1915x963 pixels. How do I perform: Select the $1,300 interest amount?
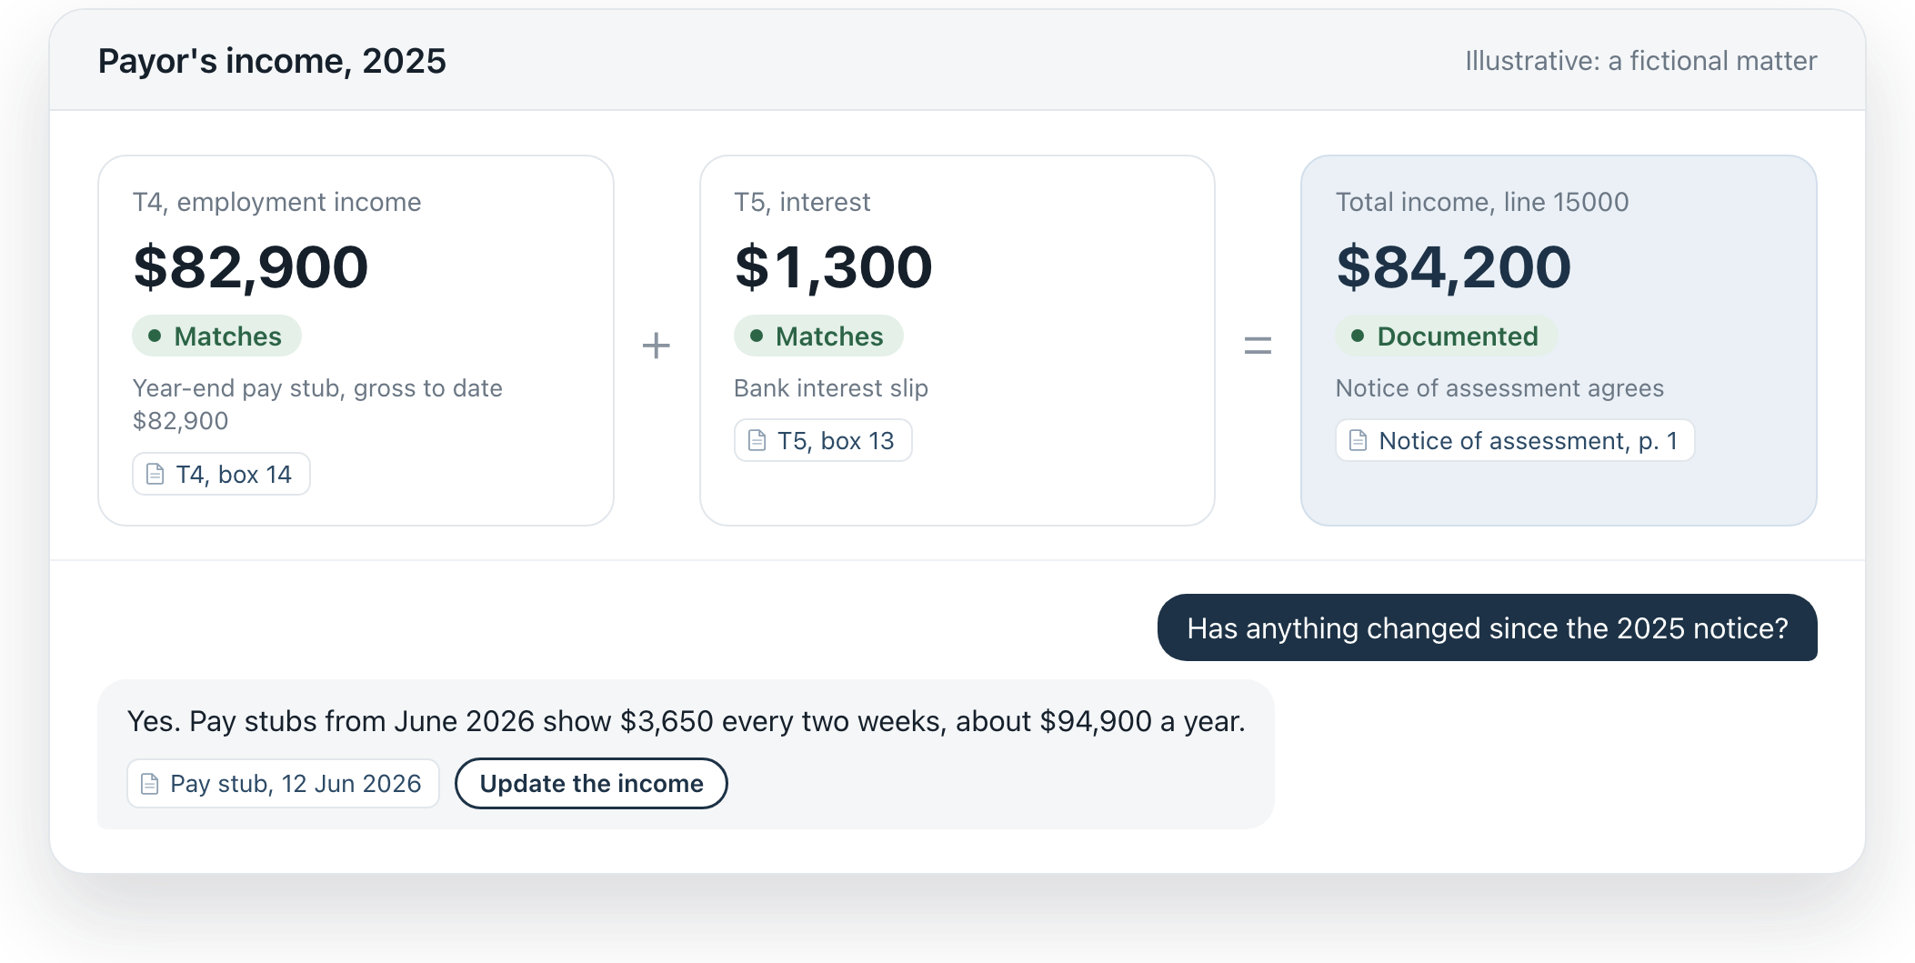pos(834,267)
